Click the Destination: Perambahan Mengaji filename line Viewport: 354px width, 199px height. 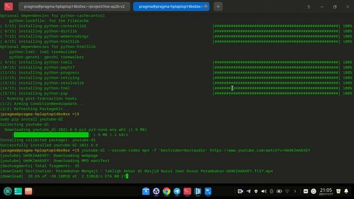click(137, 171)
